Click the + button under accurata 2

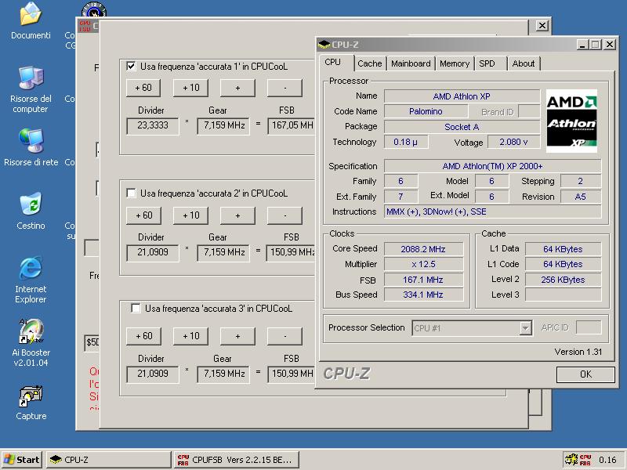[x=237, y=215]
